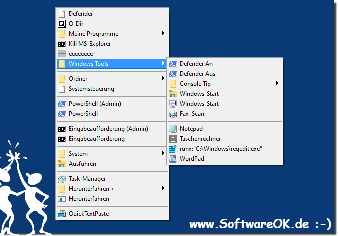This screenshot has height=236, width=338.
Task: Choose Defender Aus in submenu
Action: pos(225,74)
